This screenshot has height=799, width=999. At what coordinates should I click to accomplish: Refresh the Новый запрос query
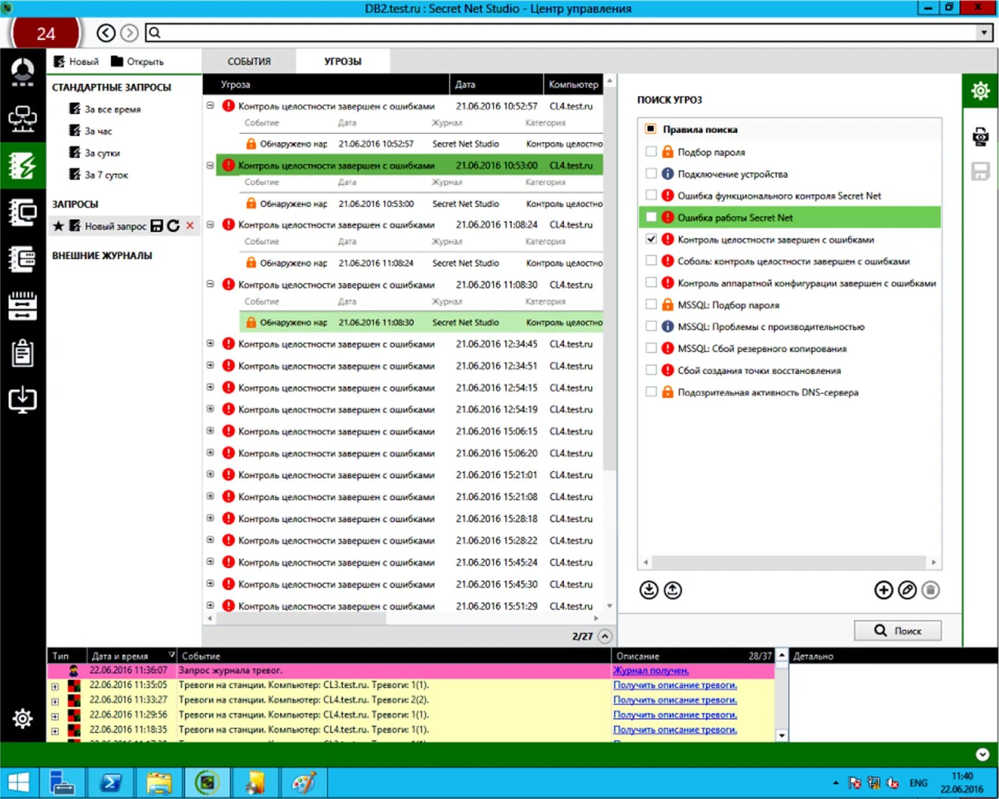173,226
